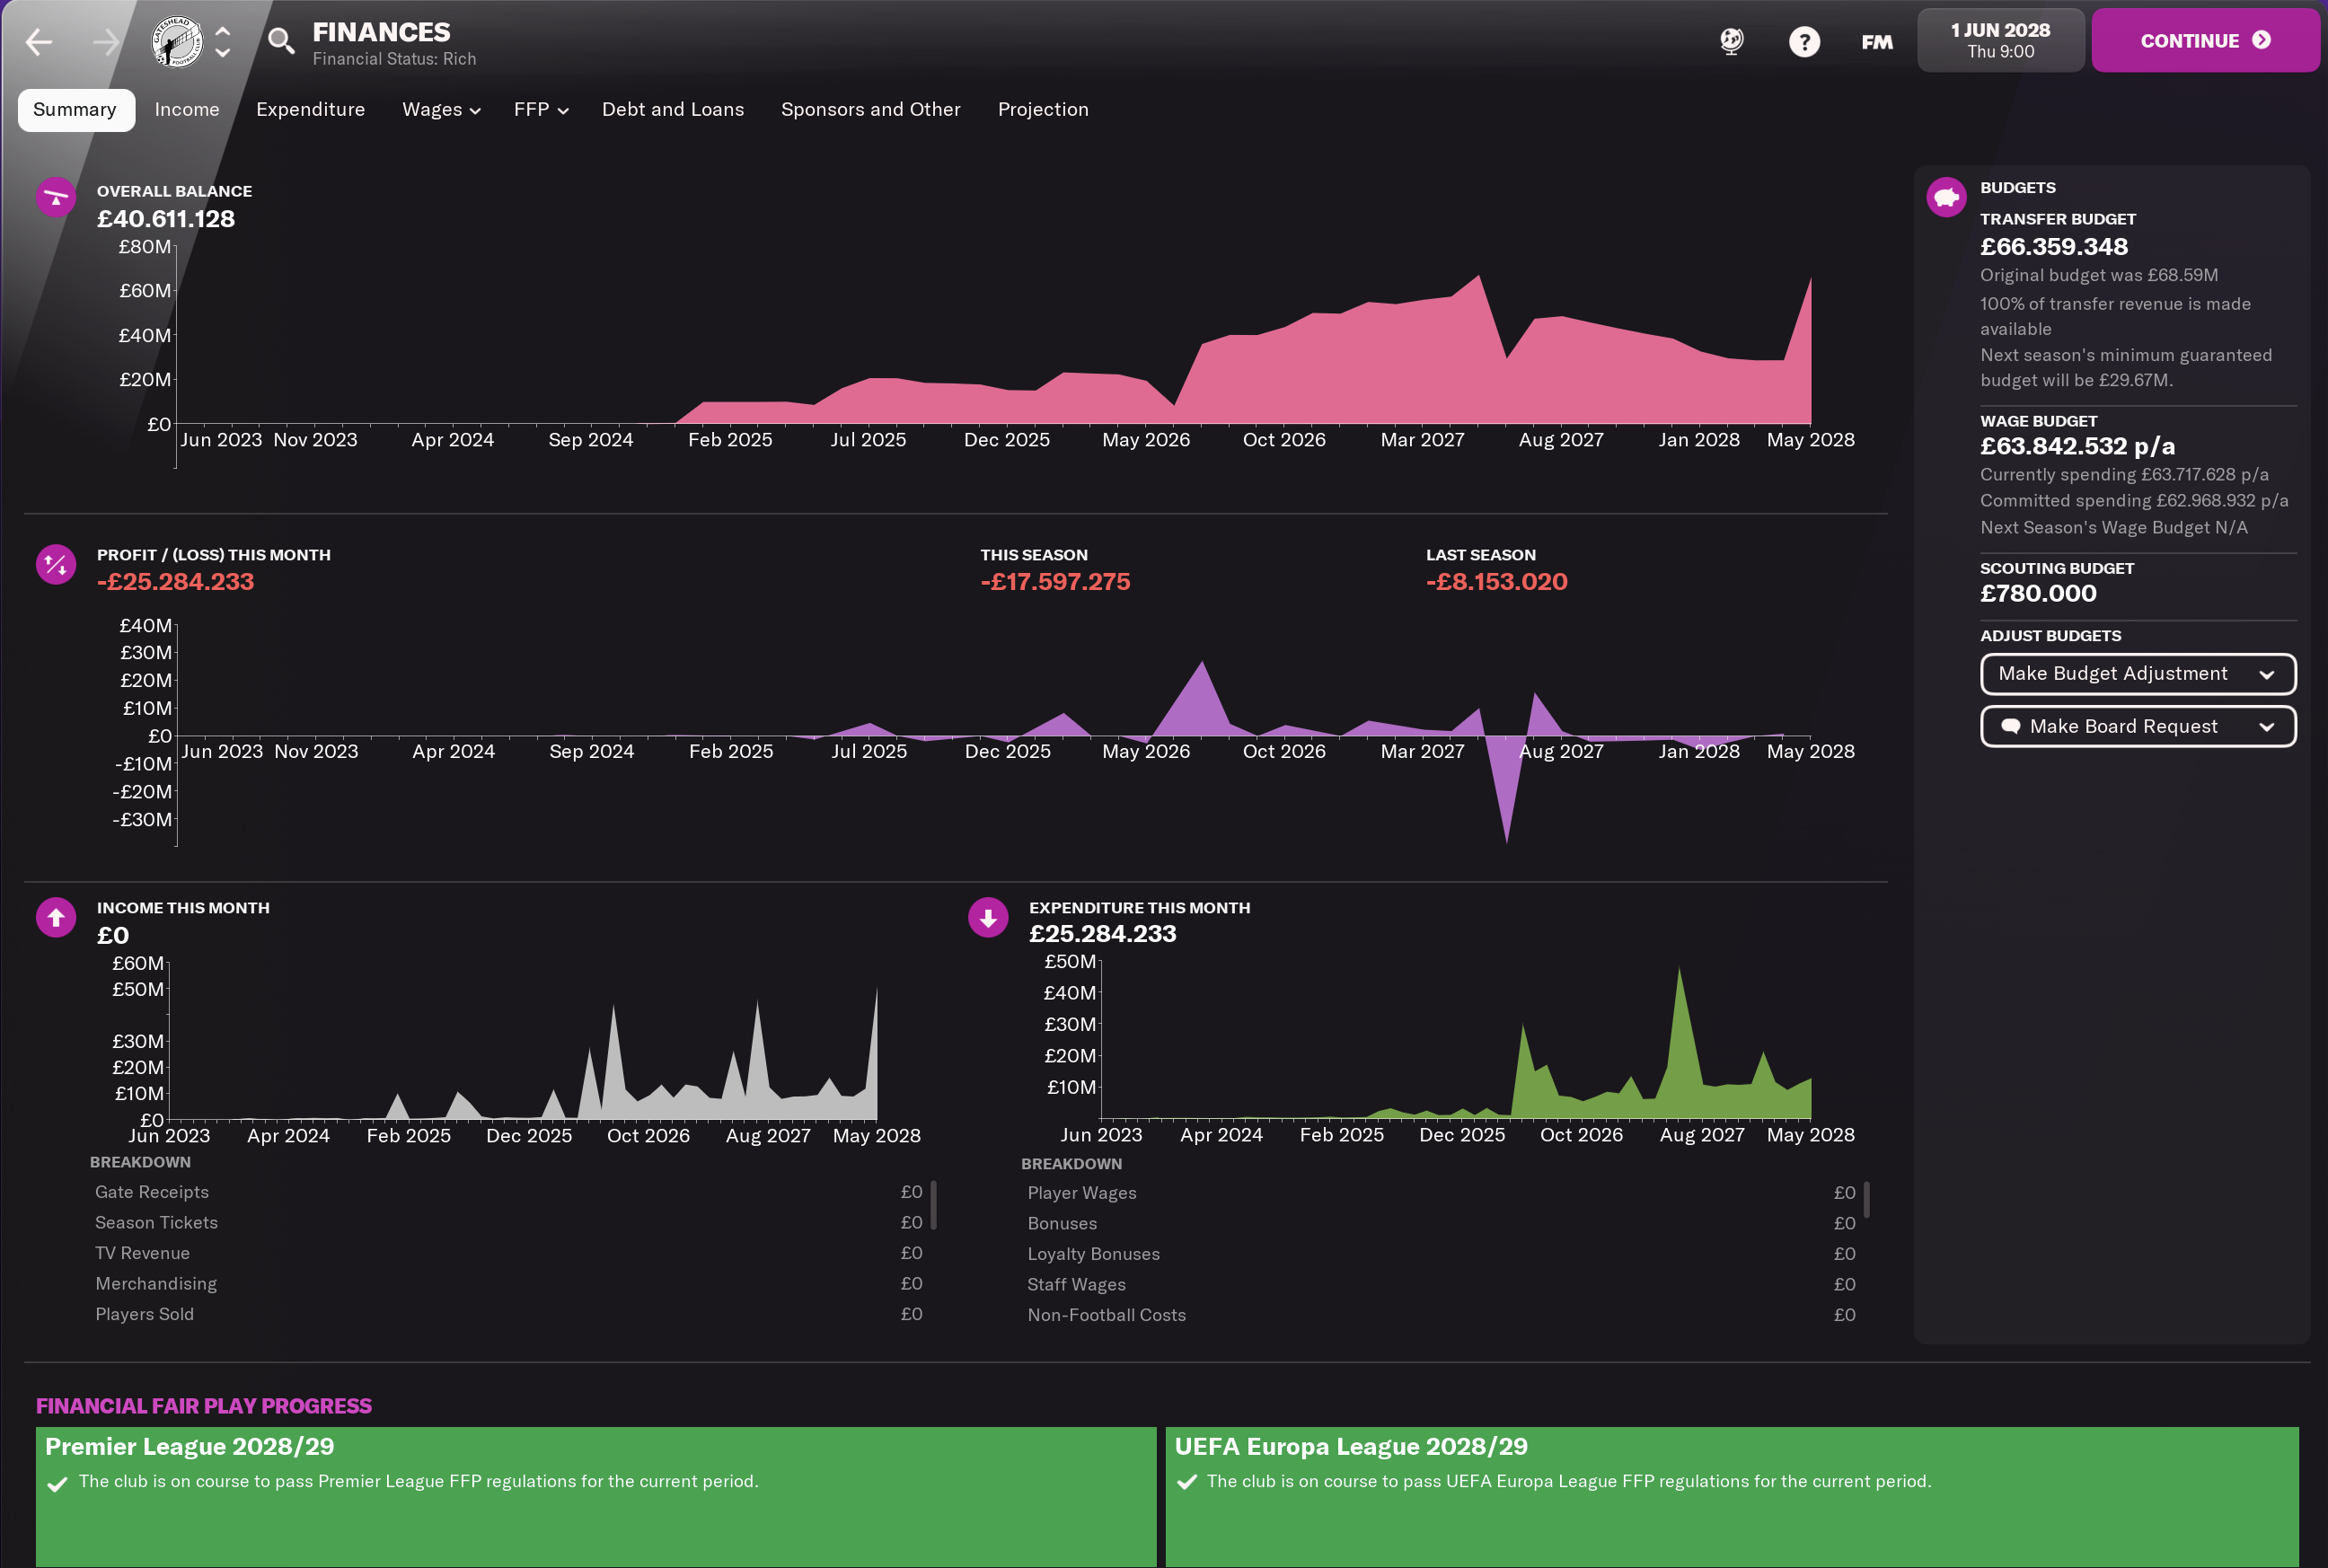Click the TV Revenue row

pyautogui.click(x=508, y=1253)
